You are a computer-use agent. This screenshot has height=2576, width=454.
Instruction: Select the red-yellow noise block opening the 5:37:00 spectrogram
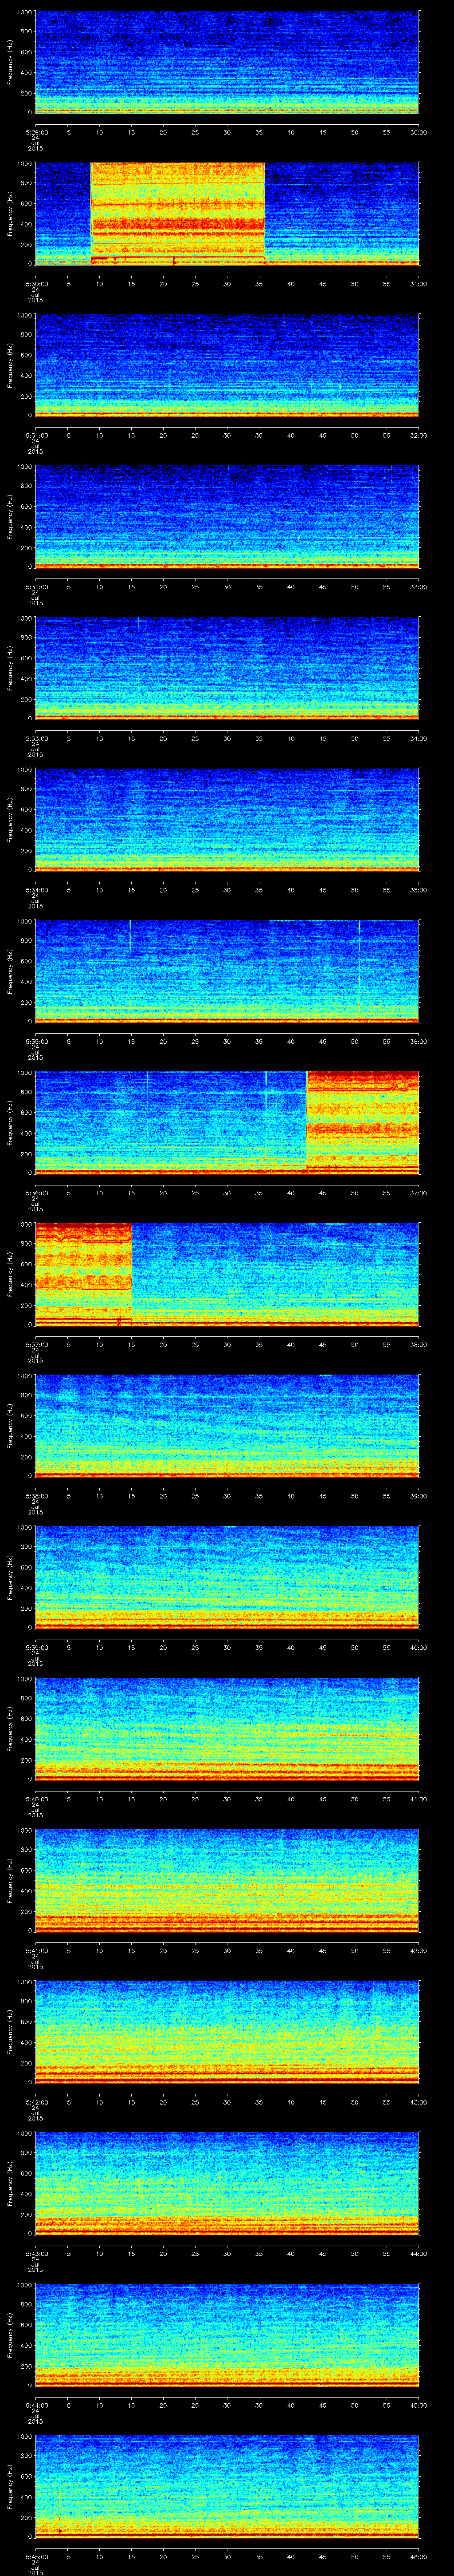pos(83,1274)
